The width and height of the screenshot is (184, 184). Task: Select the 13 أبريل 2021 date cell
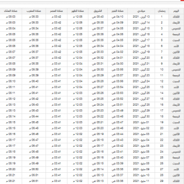click(x=141, y=17)
